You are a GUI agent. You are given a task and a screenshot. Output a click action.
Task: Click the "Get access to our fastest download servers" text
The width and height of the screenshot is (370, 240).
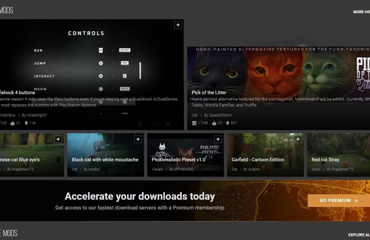(x=140, y=208)
